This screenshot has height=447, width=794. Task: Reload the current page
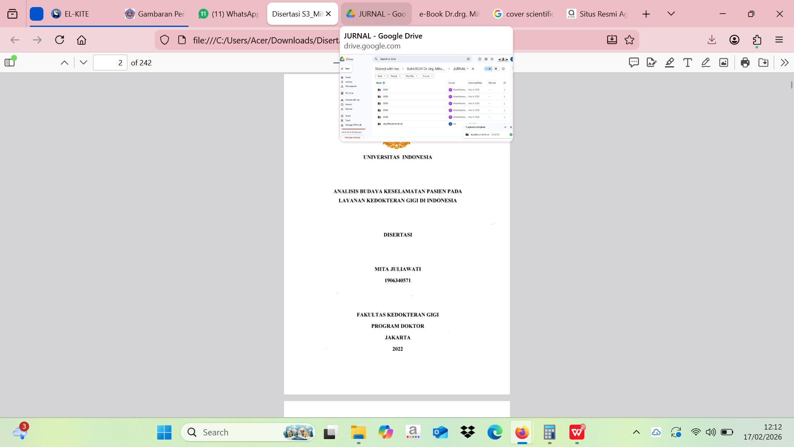point(60,40)
